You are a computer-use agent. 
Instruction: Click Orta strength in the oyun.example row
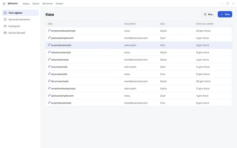tap(163, 74)
